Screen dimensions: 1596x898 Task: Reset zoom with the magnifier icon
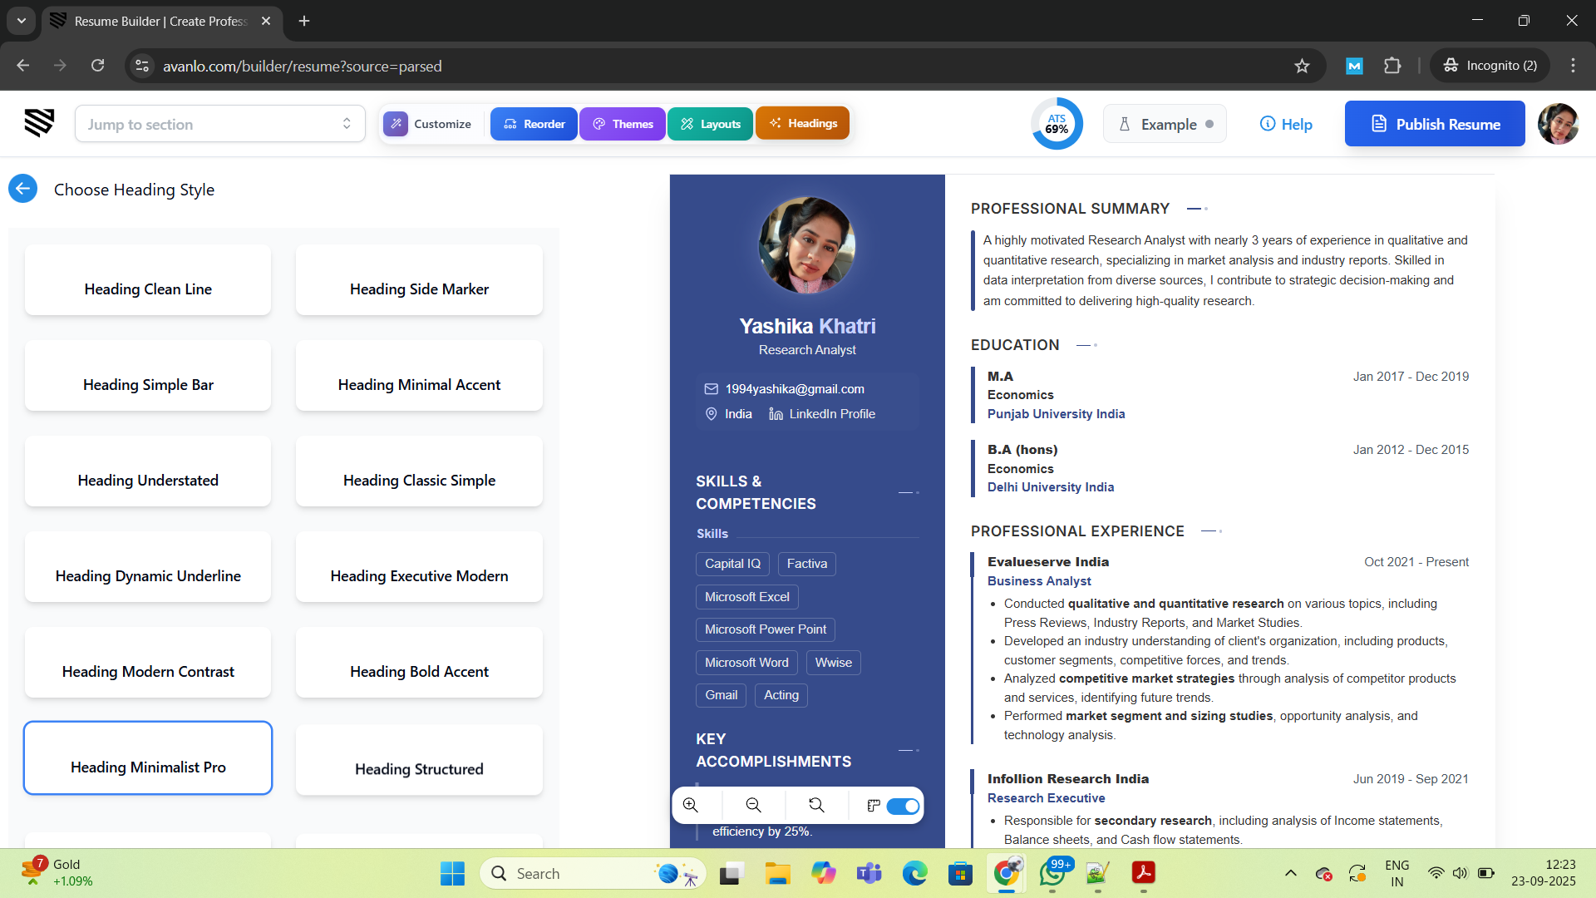[x=817, y=805]
